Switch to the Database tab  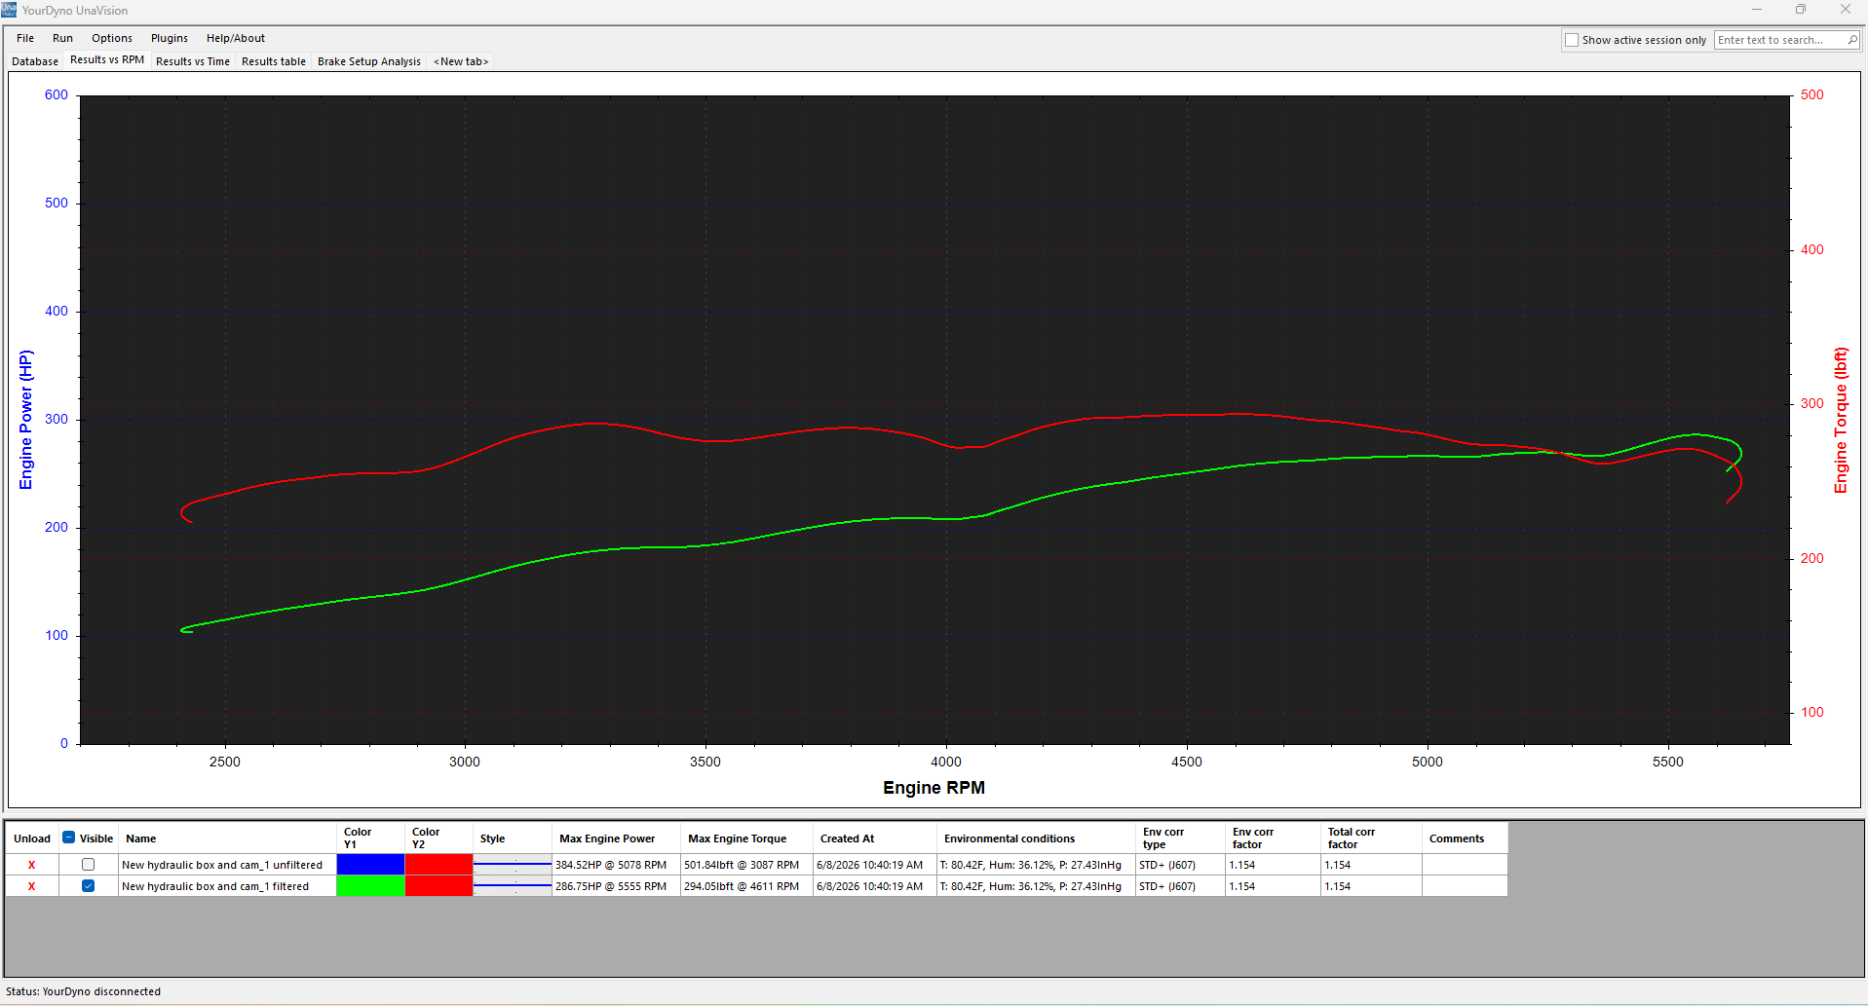click(x=35, y=61)
